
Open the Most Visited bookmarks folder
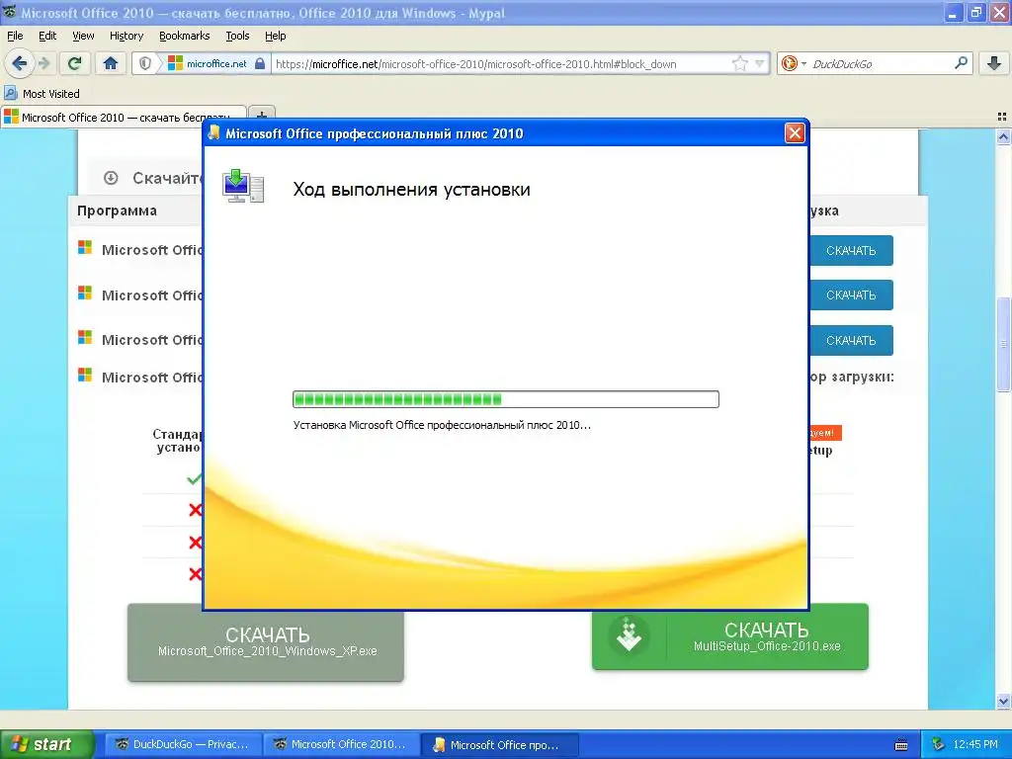coord(42,94)
